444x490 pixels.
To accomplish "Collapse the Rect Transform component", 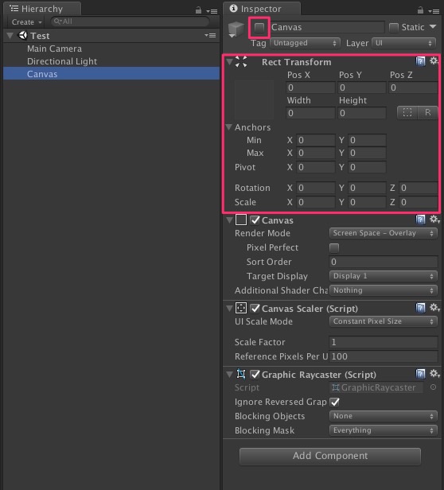I will pyautogui.click(x=229, y=61).
